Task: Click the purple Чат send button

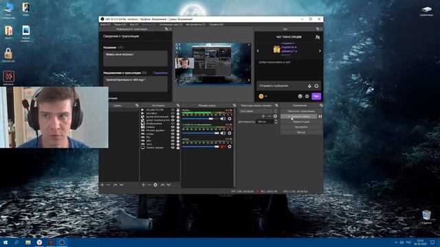Action: pyautogui.click(x=316, y=96)
